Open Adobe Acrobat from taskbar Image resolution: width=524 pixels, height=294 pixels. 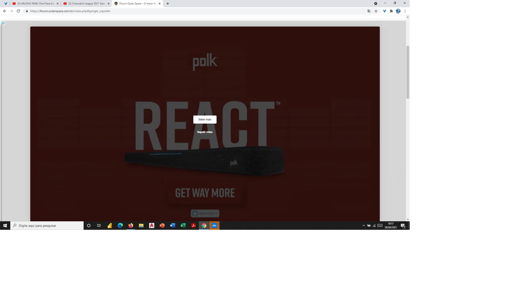coord(193,225)
